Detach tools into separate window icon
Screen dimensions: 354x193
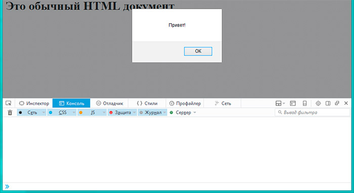337,103
